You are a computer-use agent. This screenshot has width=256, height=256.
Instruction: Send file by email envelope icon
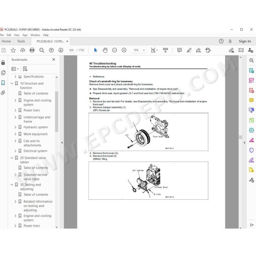pos(241,50)
